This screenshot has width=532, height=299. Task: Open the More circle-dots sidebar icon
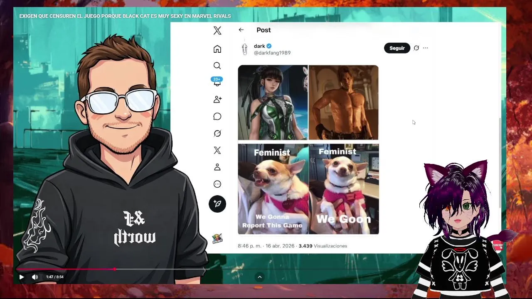pyautogui.click(x=217, y=184)
